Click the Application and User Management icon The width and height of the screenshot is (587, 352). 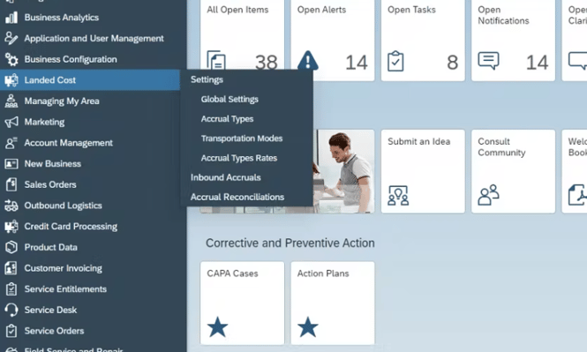[x=11, y=38]
